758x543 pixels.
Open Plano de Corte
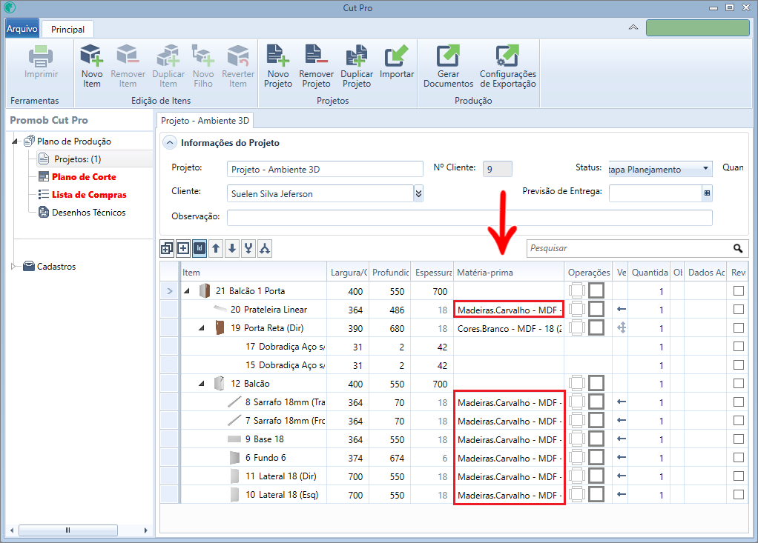84,176
